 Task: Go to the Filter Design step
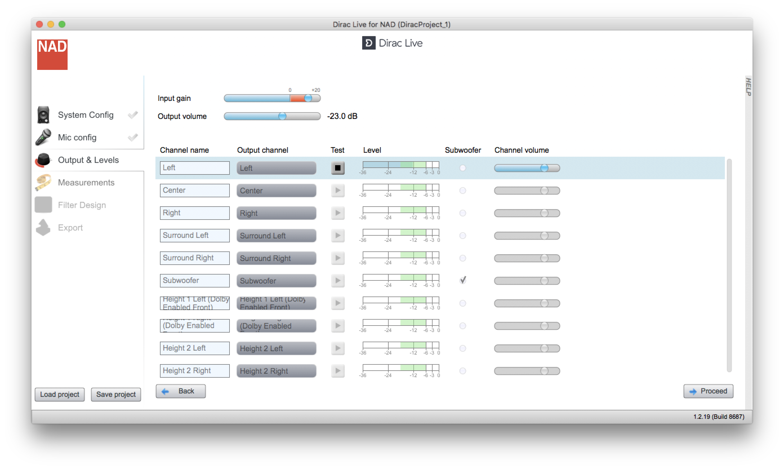82,205
